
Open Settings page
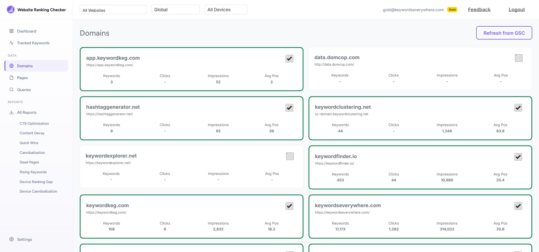tap(36, 239)
